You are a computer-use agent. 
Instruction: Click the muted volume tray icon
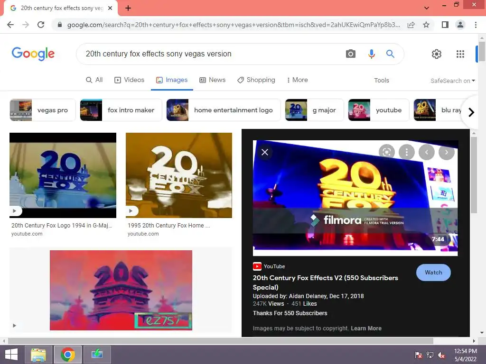[441, 355]
